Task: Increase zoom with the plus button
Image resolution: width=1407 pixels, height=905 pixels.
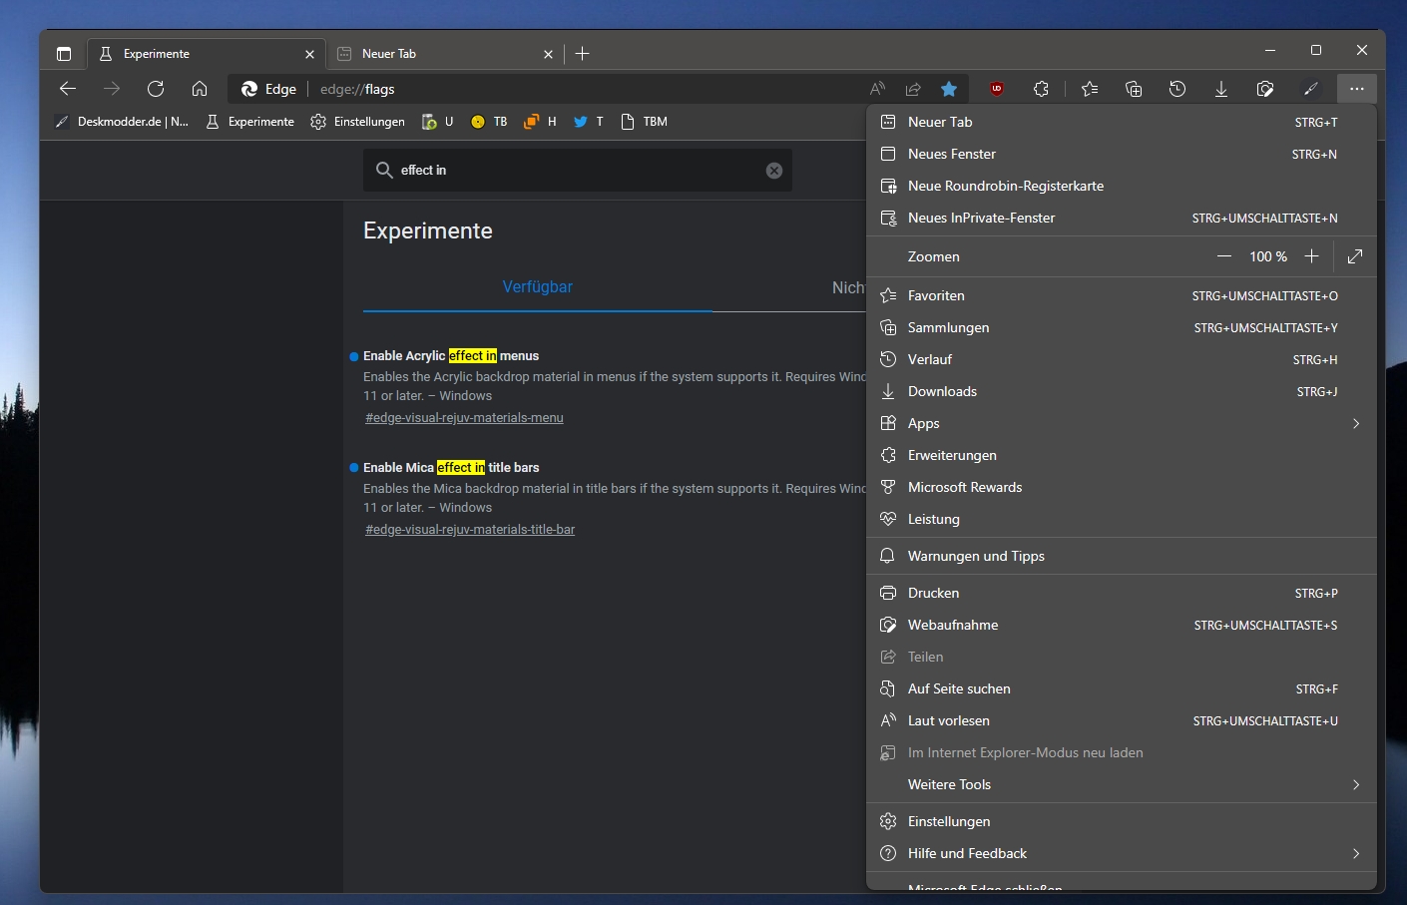Action: [1312, 256]
